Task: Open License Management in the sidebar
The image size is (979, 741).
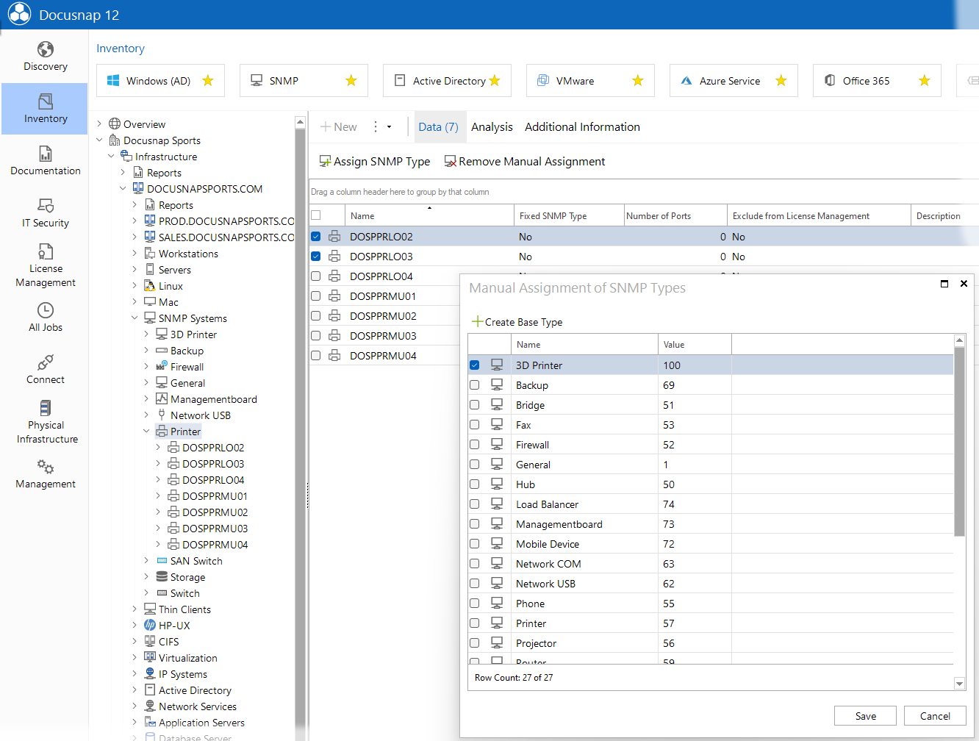Action: [x=45, y=266]
